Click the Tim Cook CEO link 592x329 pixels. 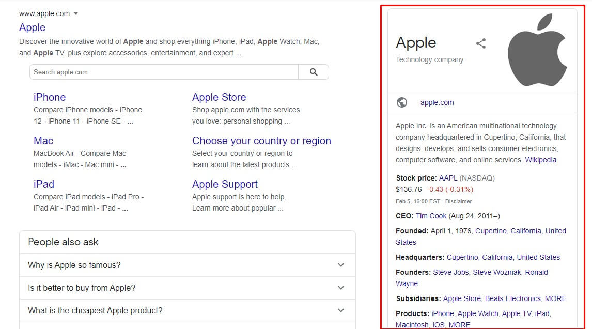tap(431, 216)
